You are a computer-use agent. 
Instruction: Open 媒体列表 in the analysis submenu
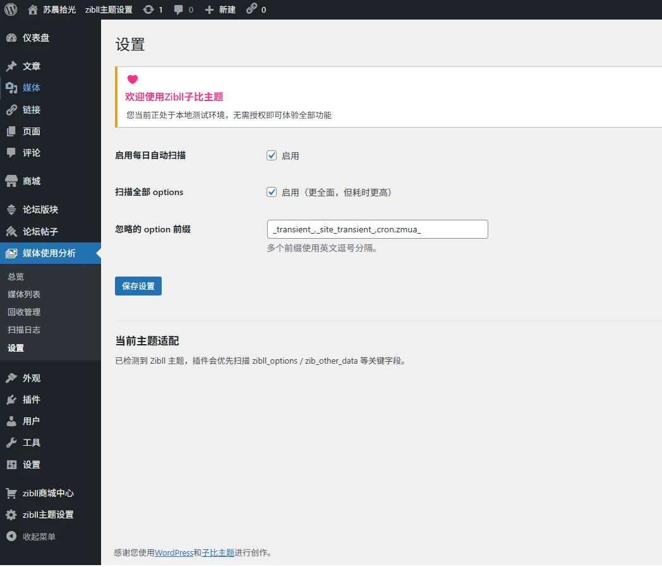(24, 294)
